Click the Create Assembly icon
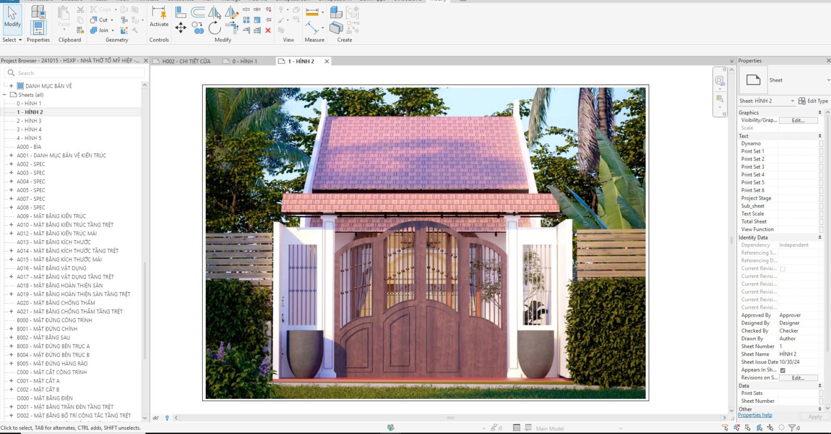This screenshot has height=434, width=831. point(336,12)
